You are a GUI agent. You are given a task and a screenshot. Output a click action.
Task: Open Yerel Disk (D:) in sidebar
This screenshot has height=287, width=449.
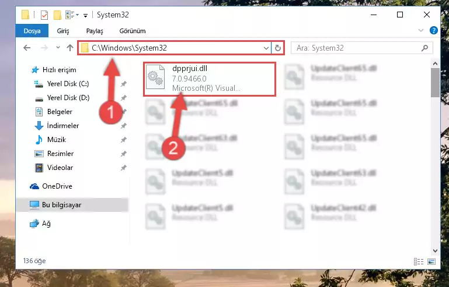coord(68,98)
